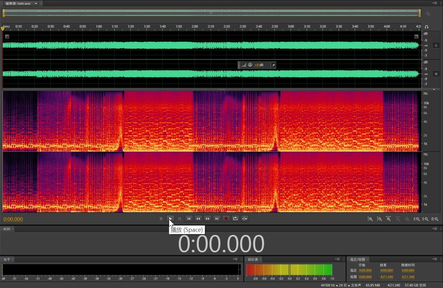This screenshot has height=288, width=443.
Task: Click the fade-in handle at waveform top-left
Action: tap(7, 36)
